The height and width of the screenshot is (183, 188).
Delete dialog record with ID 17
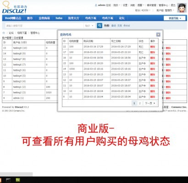153,52
